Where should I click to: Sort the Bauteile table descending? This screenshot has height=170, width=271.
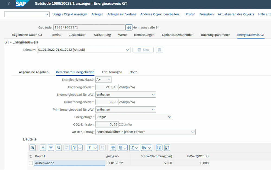51,148
